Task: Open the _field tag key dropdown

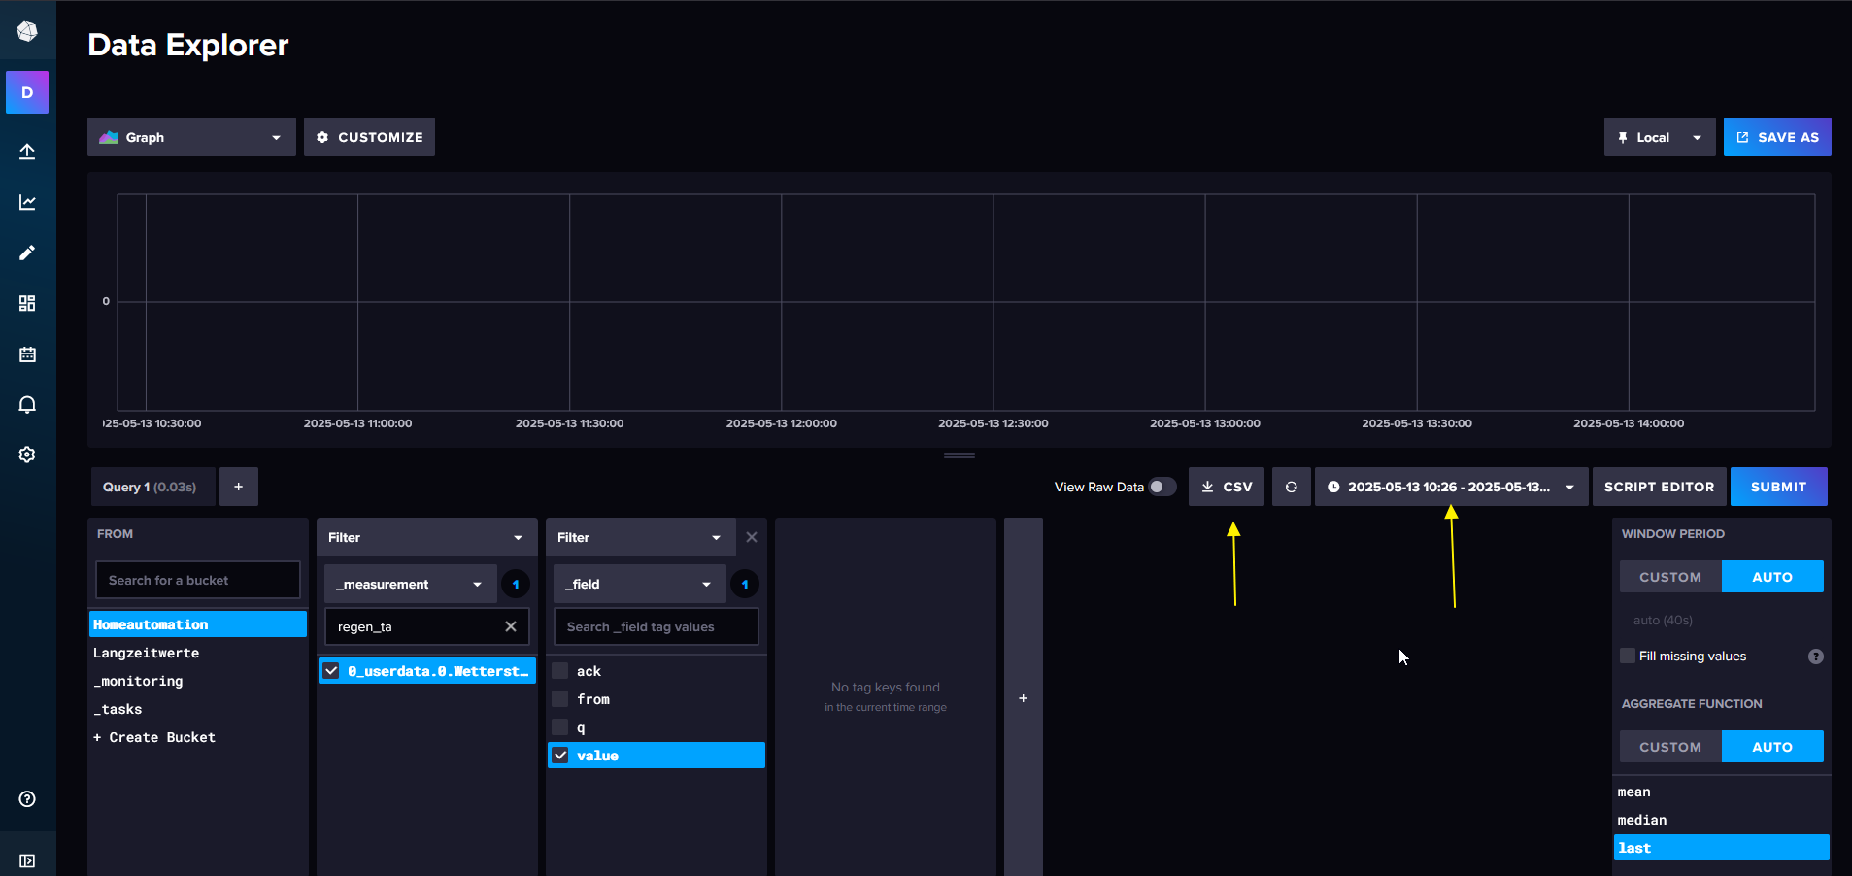Action: coord(639,584)
